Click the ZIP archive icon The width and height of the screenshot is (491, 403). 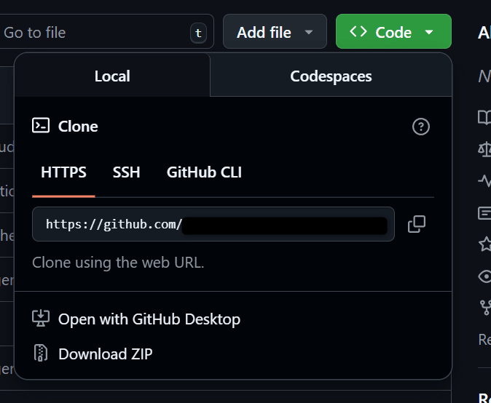click(41, 353)
